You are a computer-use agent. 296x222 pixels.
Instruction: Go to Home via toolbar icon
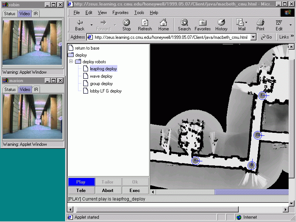(x=164, y=23)
